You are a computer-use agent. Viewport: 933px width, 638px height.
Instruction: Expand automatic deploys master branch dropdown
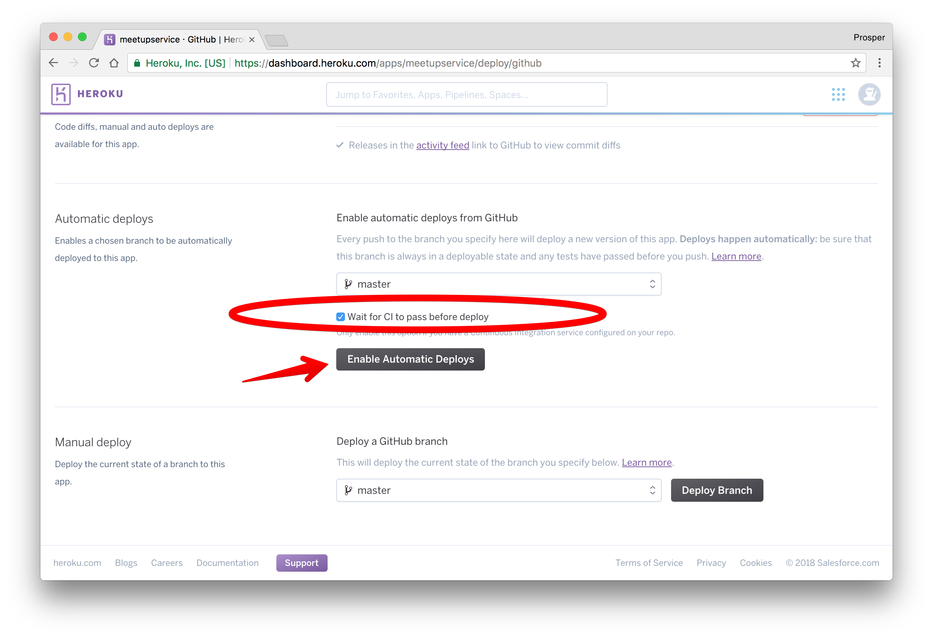[499, 284]
